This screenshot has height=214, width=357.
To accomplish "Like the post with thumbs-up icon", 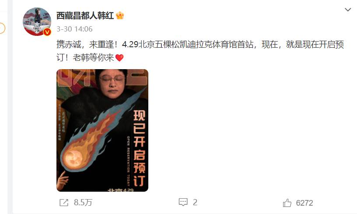I will coord(287,203).
